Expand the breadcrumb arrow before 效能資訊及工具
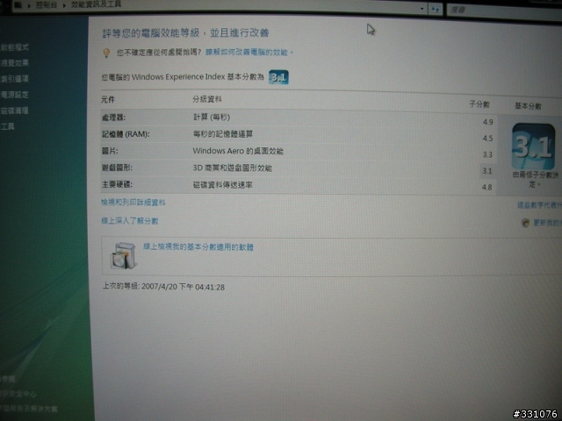 64,5
